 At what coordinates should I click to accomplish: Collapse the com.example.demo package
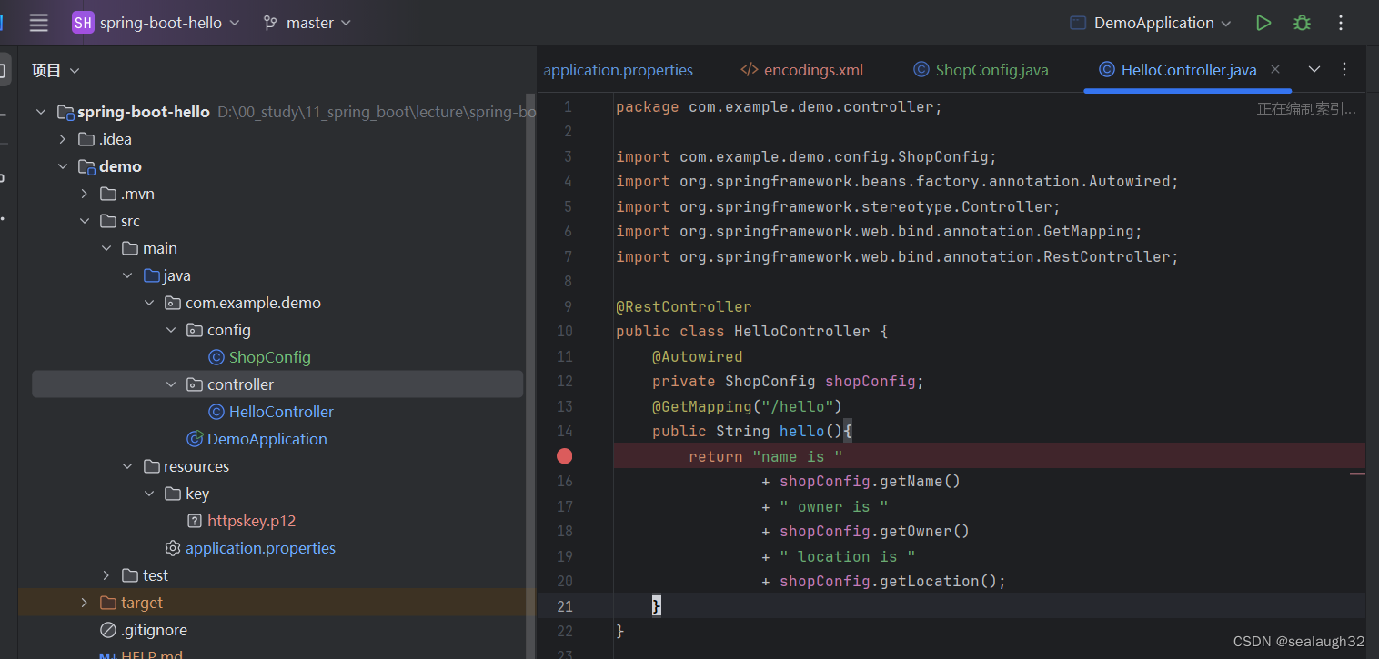click(149, 303)
